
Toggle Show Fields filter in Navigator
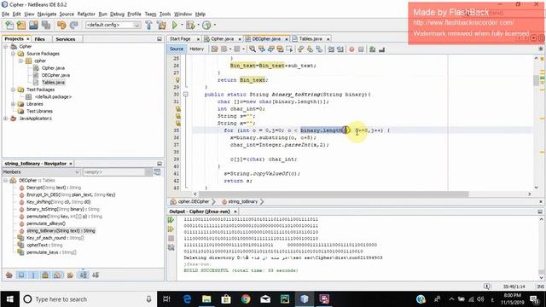pyautogui.click(x=21, y=275)
